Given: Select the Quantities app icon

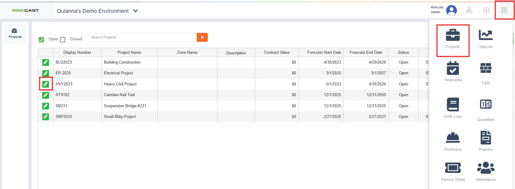Looking at the screenshot, I should (x=486, y=110).
